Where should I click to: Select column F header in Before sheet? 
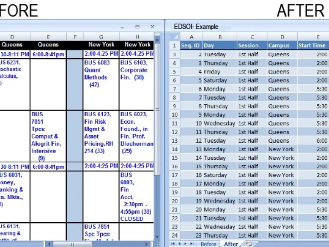(x=75, y=37)
